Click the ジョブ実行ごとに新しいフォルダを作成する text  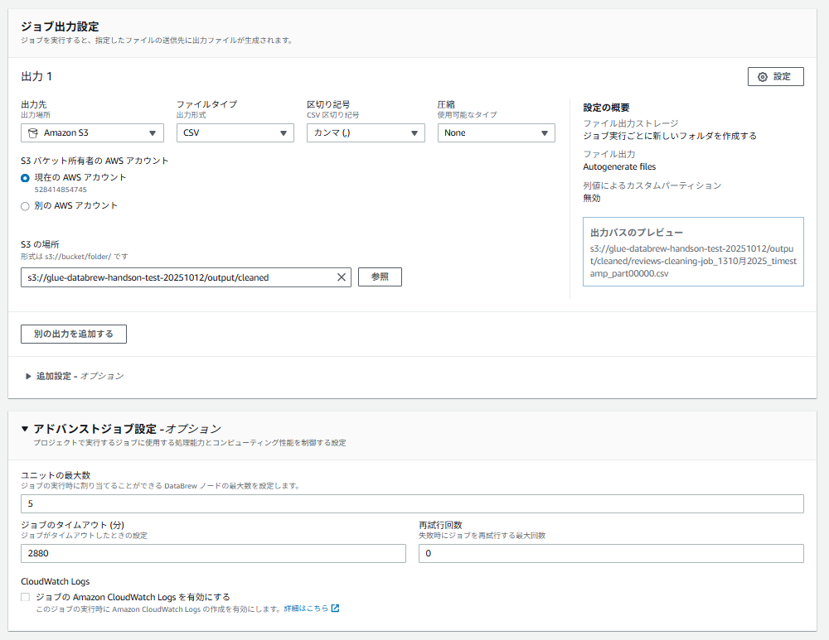[669, 136]
